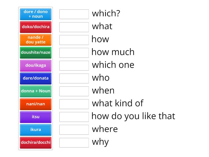
Task: Choose the answer slot for 'when'
Action: tap(74, 91)
